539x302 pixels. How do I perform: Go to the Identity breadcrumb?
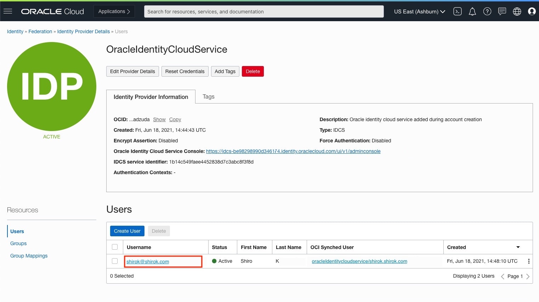pos(15,31)
